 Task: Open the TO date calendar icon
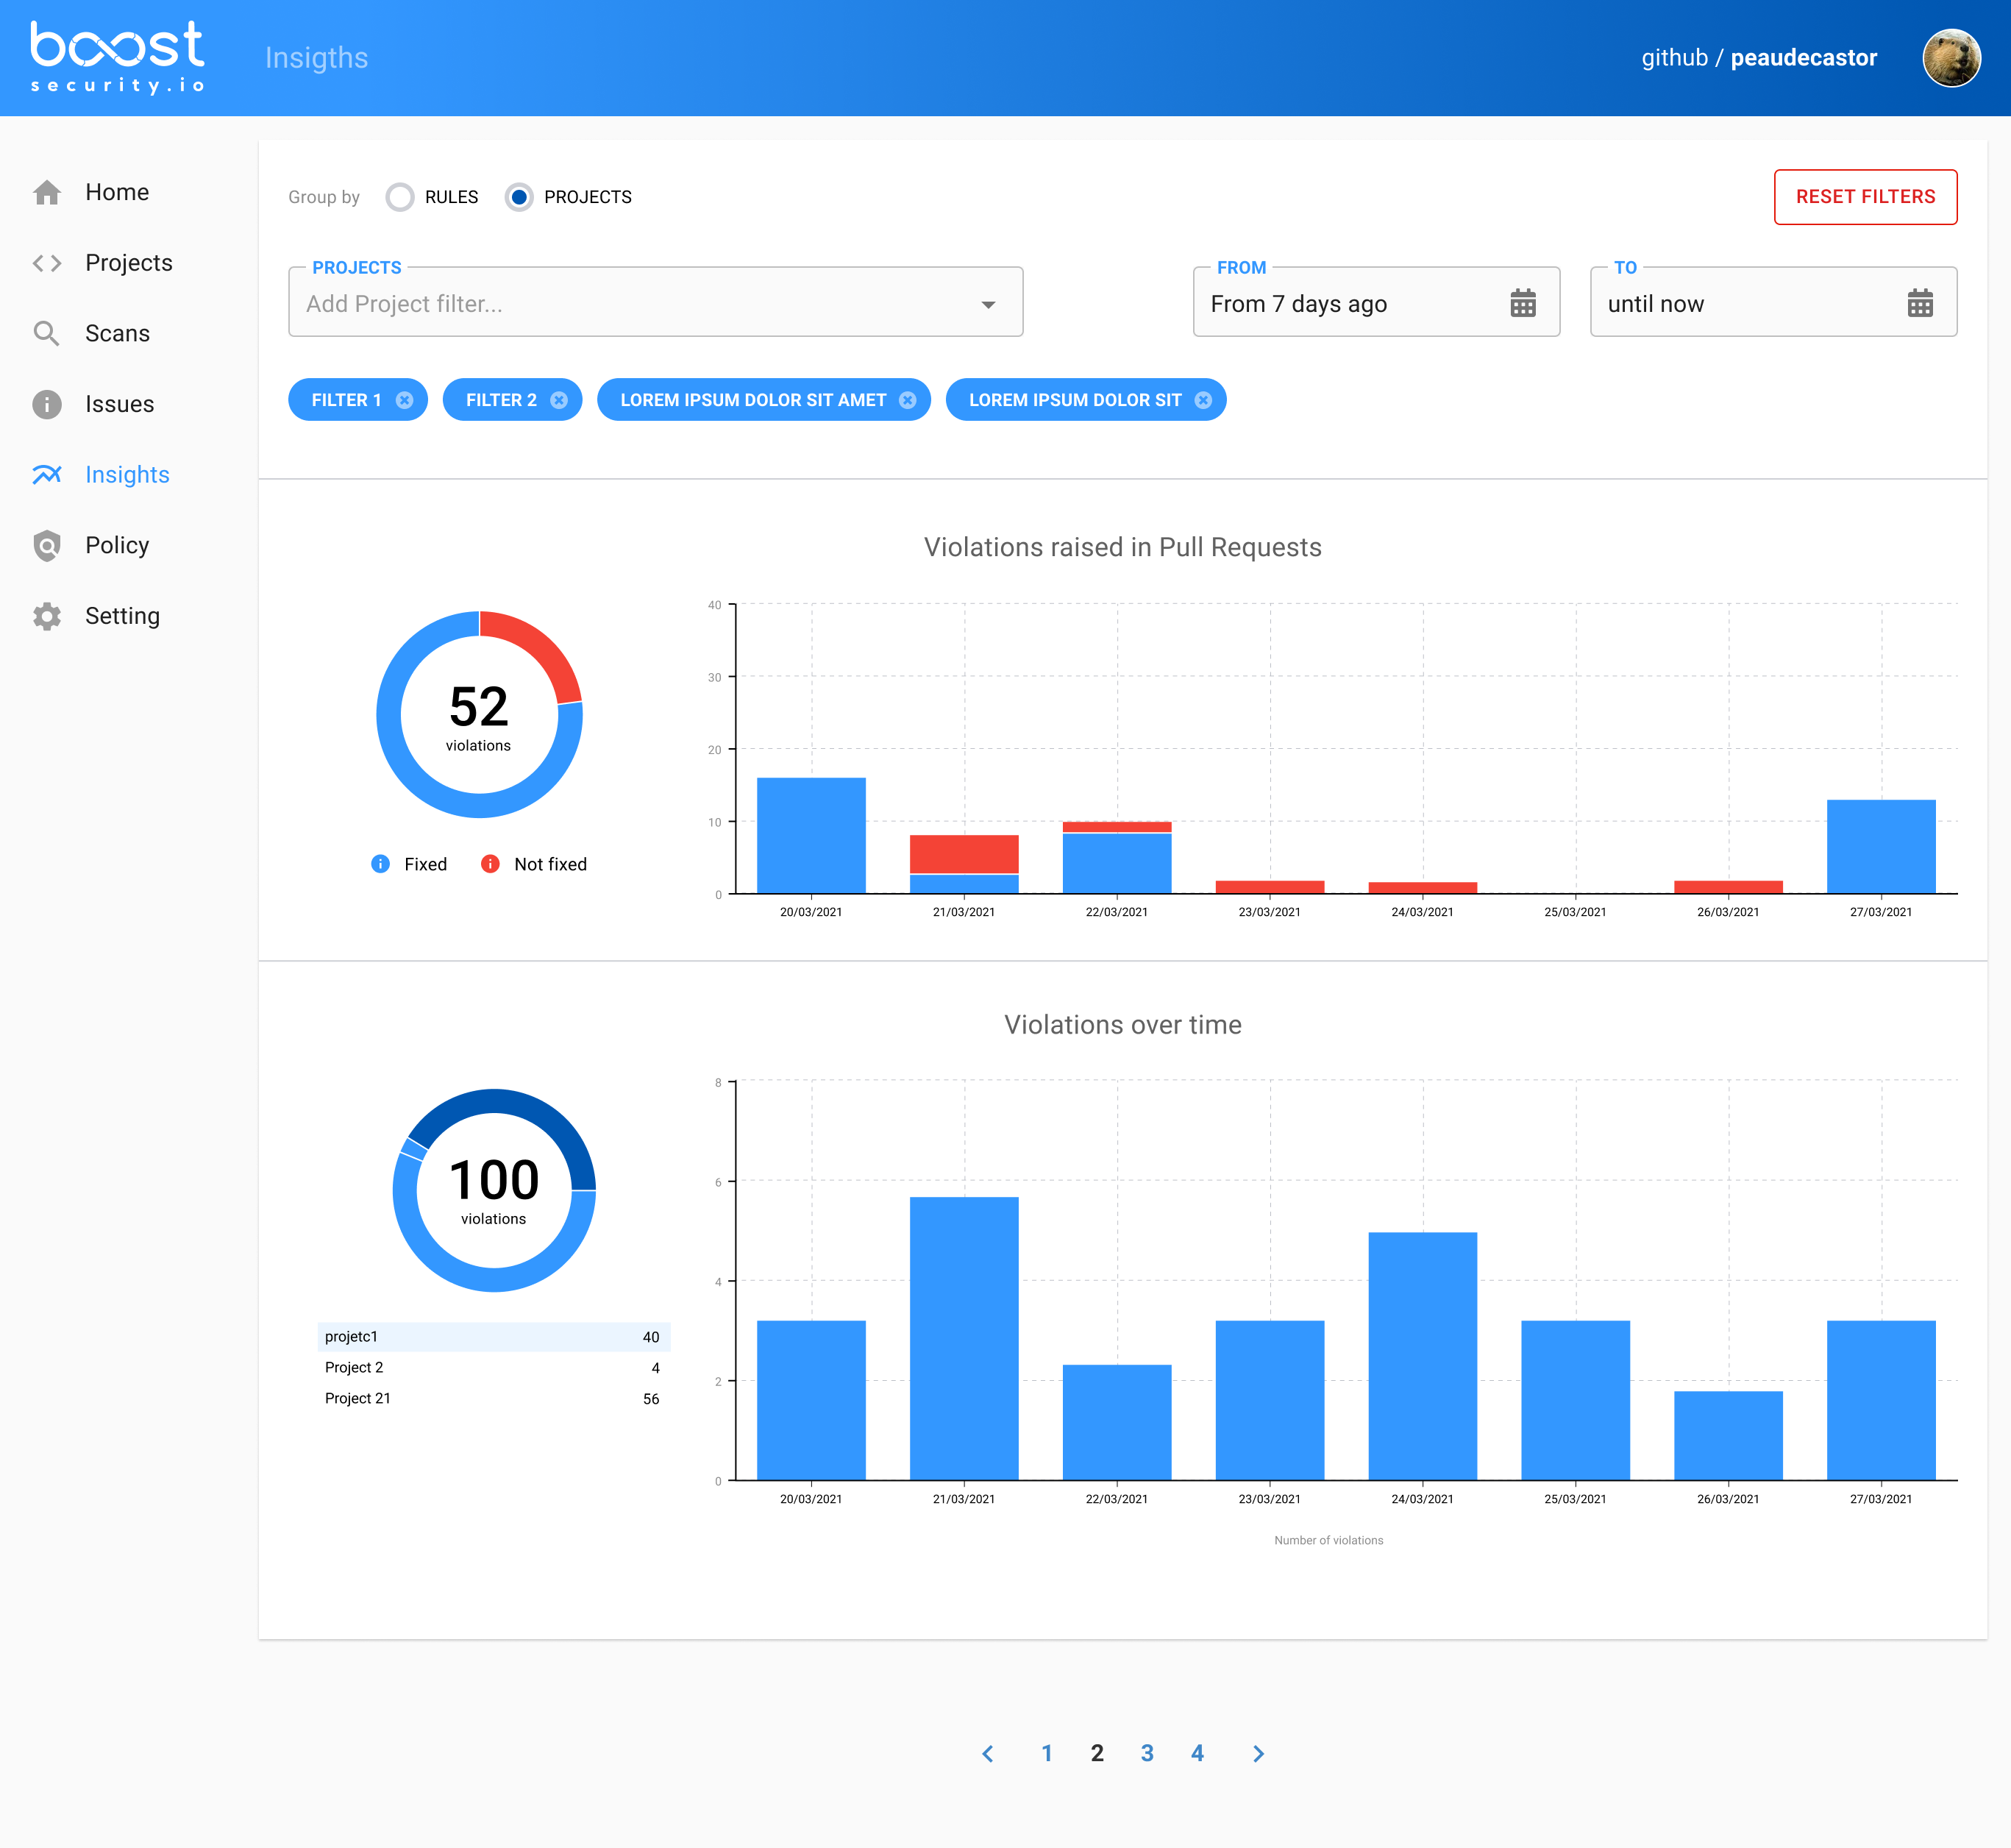tap(1919, 303)
